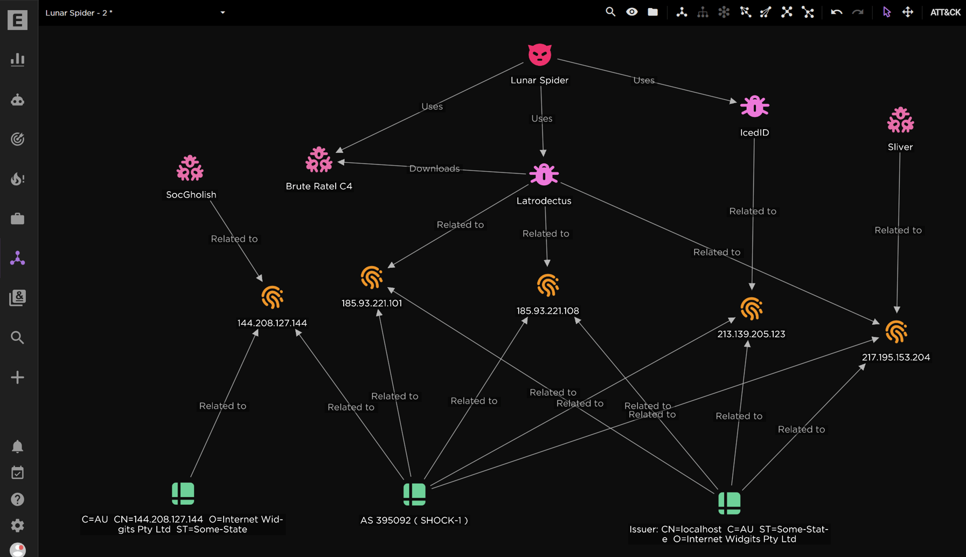
Task: Expand incoming node relations with the arrow icon
Action: [766, 12]
